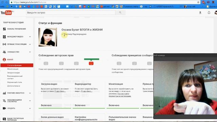Screen dimensions: 217x122
Task: Click Включено status under Монетизация
Action: pyautogui.click(x=114, y=105)
